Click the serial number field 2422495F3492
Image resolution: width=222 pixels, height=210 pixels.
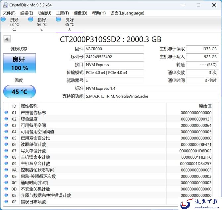[114, 57]
